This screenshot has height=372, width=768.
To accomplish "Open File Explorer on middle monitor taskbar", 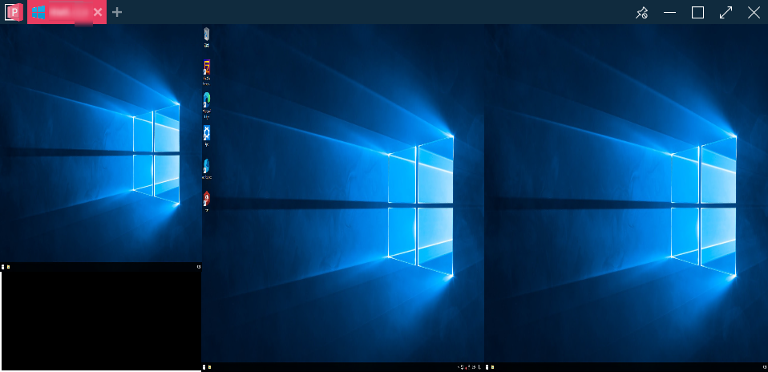I will tap(209, 367).
